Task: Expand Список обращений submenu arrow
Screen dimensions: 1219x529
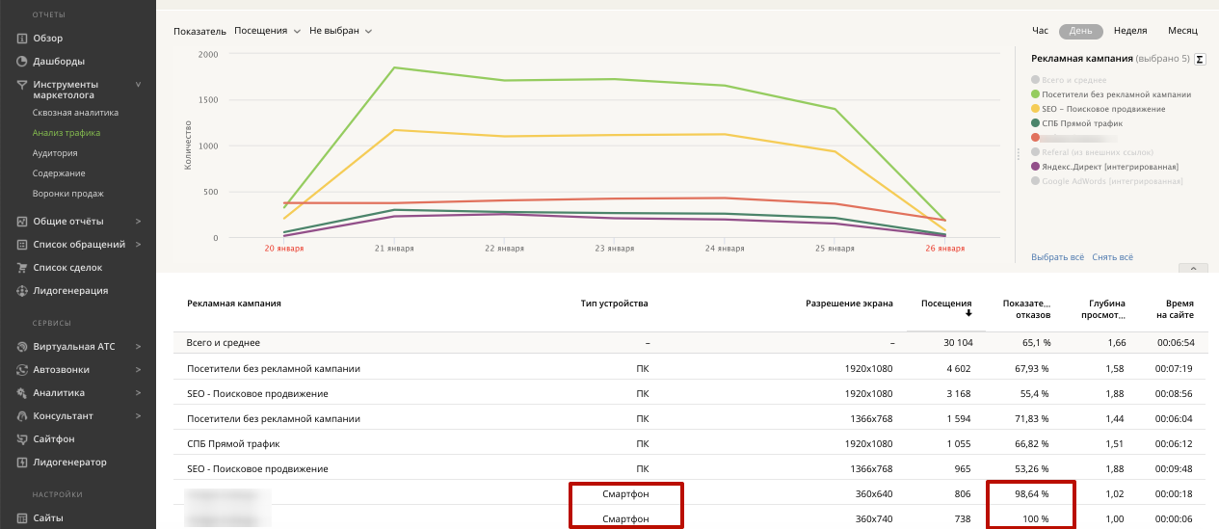Action: pyautogui.click(x=138, y=245)
